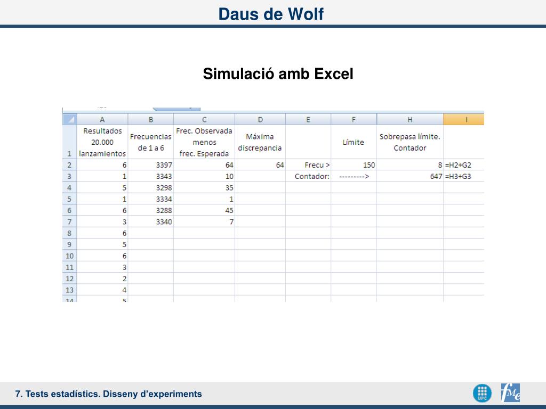The width and height of the screenshot is (546, 409).
Task: Select row 11 header
Action: [70, 267]
